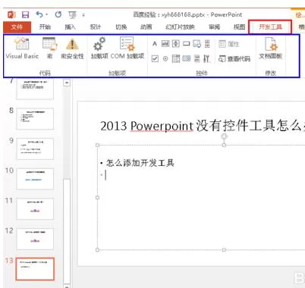
Task: Click bottom-left resize handle of content placeholder
Action: (97, 249)
